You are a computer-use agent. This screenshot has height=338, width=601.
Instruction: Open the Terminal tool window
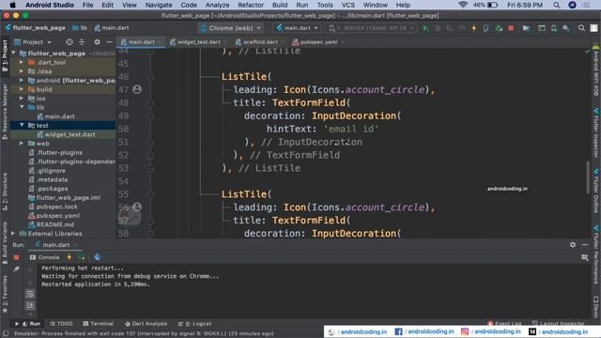click(x=98, y=324)
